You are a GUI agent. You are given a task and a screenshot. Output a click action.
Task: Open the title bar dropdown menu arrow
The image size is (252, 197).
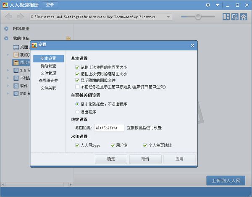pos(218,5)
